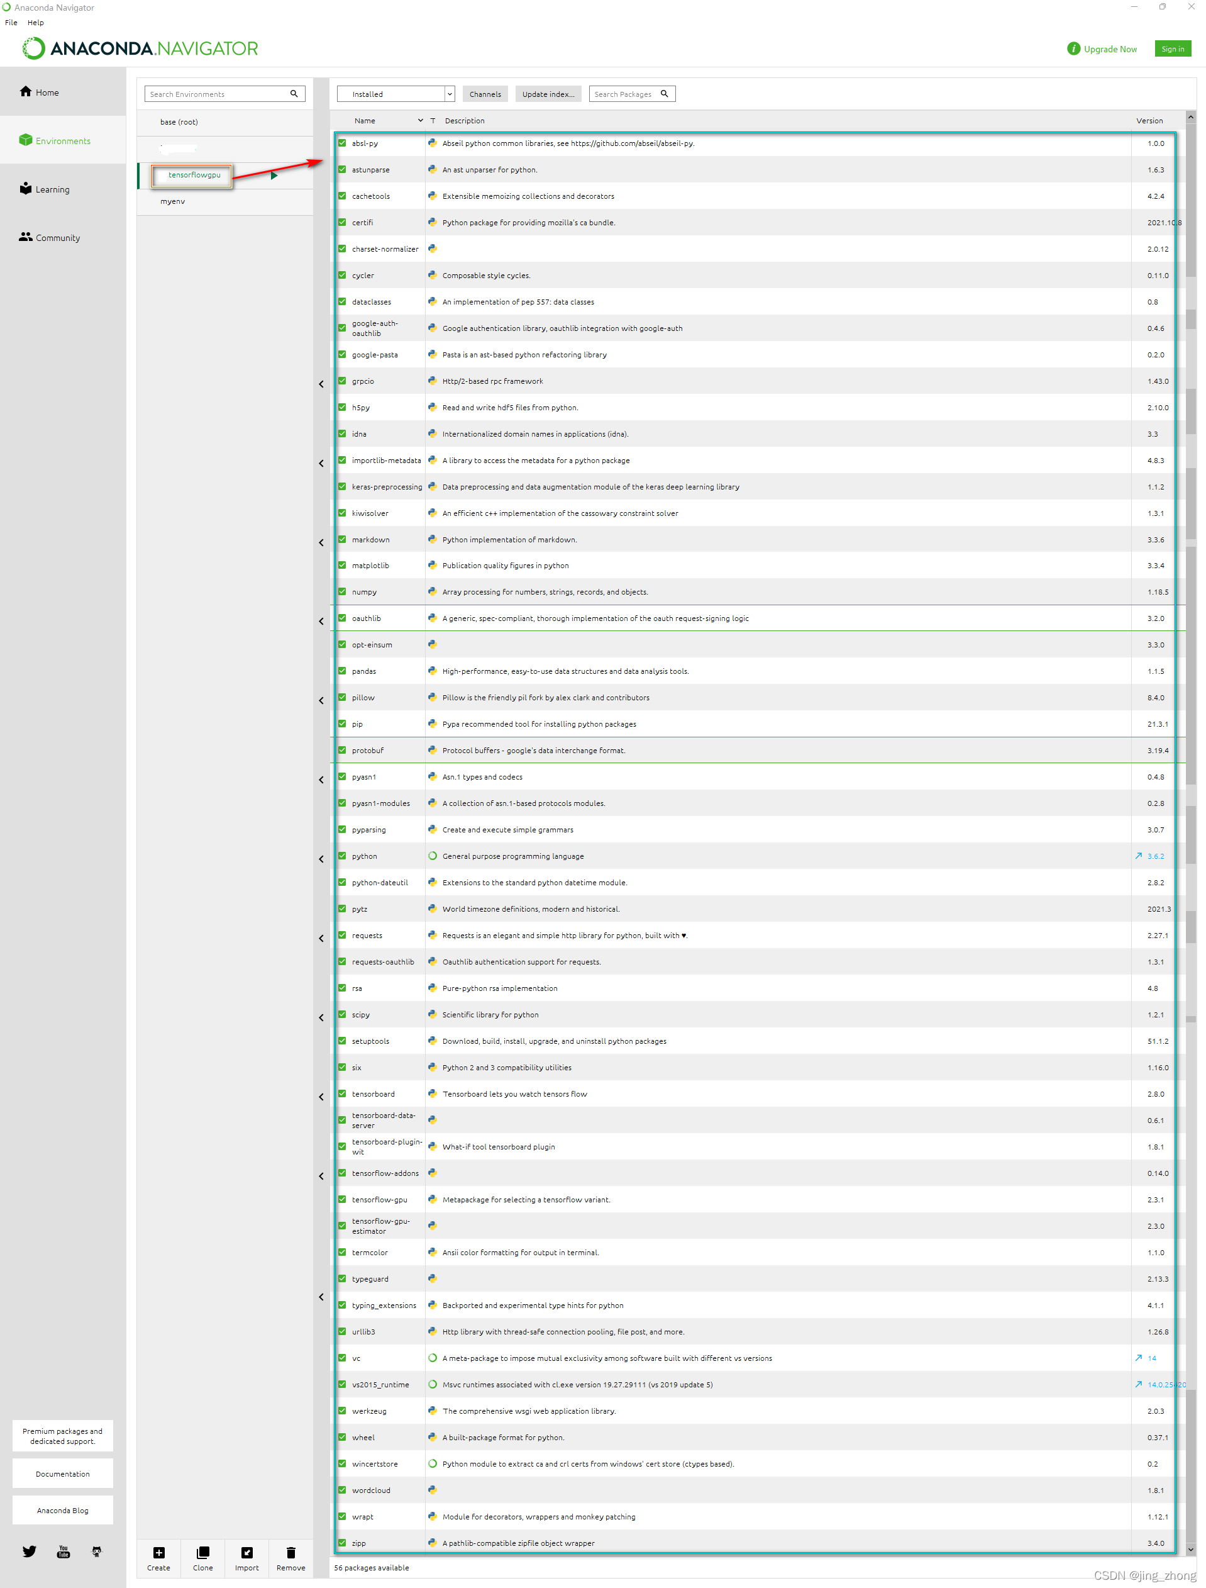1206x1588 pixels.
Task: Uncheck the absl-py package checkbox
Action: pos(343,143)
